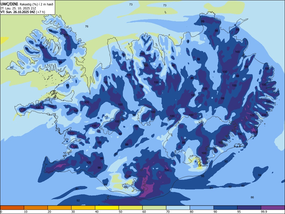Image resolution: width=285 pixels, height=214 pixels.
Task: Click the "UWC/DINI" model title
Action: point(9,4)
